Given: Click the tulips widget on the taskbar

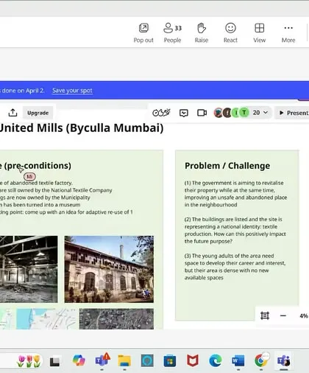Looking at the screenshot, I should pos(29,361).
